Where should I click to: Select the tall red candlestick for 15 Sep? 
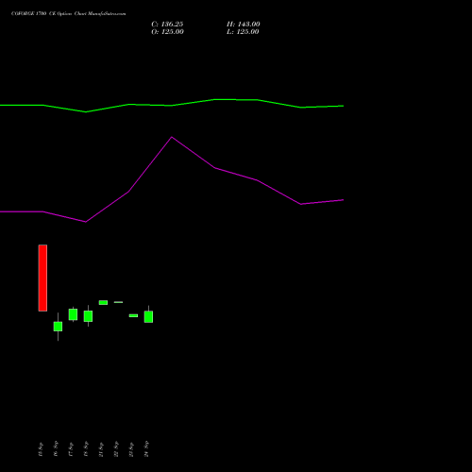[x=42, y=278]
